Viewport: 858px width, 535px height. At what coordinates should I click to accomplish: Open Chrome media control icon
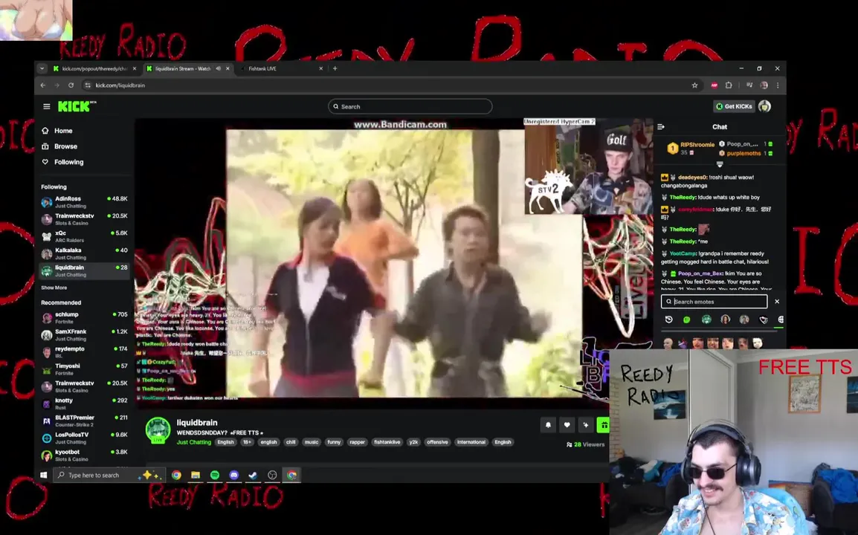749,85
